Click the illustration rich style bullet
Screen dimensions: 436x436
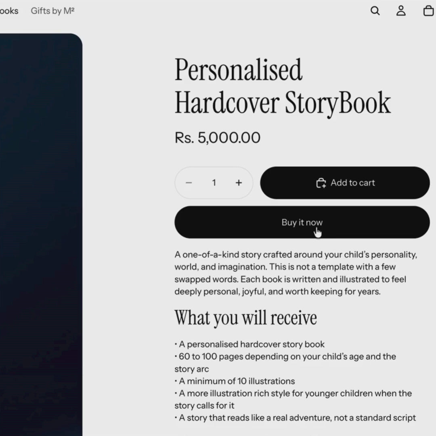coord(293,399)
